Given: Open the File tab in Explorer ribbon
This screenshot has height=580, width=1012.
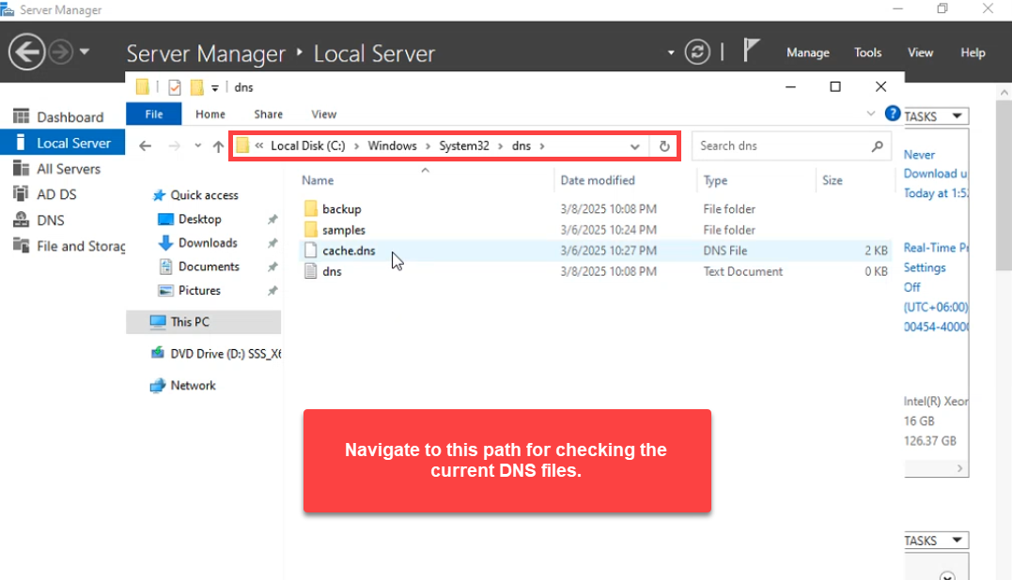Looking at the screenshot, I should [153, 114].
